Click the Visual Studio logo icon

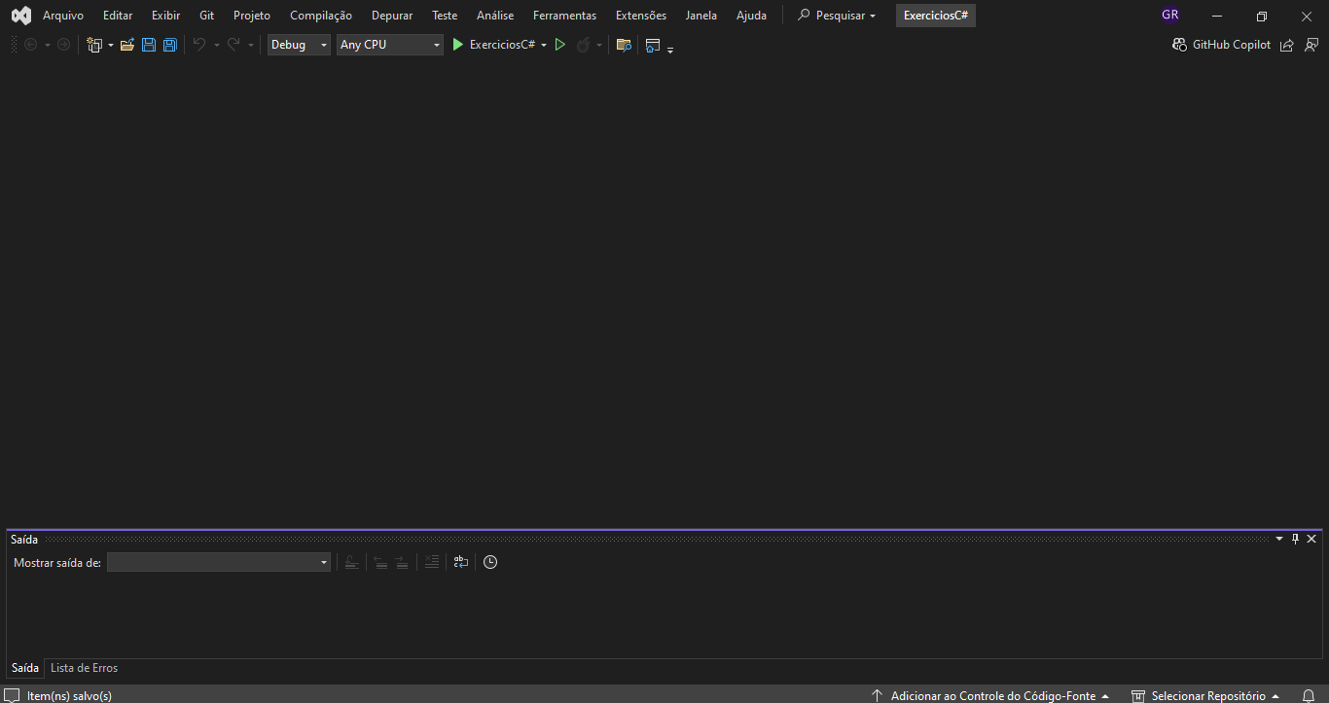point(20,16)
